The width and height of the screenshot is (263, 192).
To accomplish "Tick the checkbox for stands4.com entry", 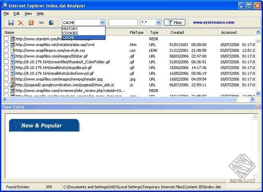I will point(6,39).
